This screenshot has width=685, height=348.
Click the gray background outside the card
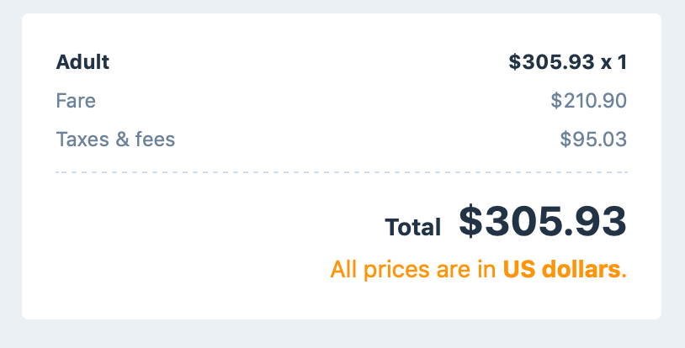tap(337, 334)
